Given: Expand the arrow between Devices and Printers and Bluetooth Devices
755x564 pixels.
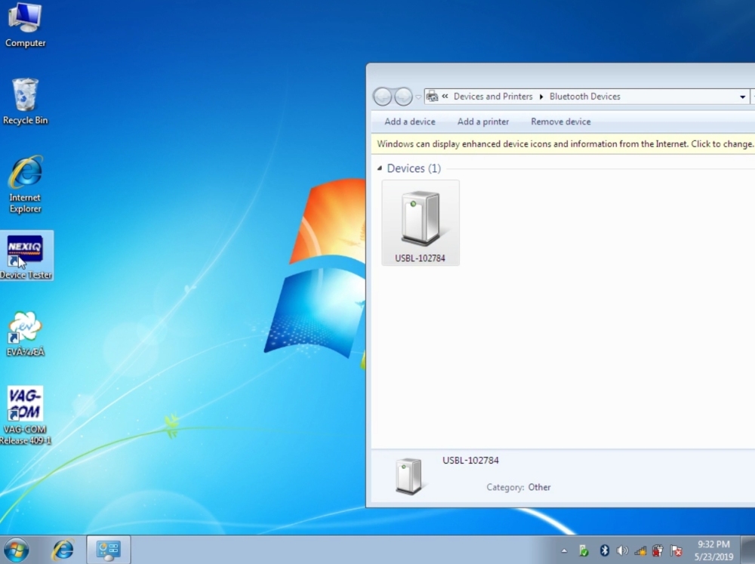Looking at the screenshot, I should [541, 97].
